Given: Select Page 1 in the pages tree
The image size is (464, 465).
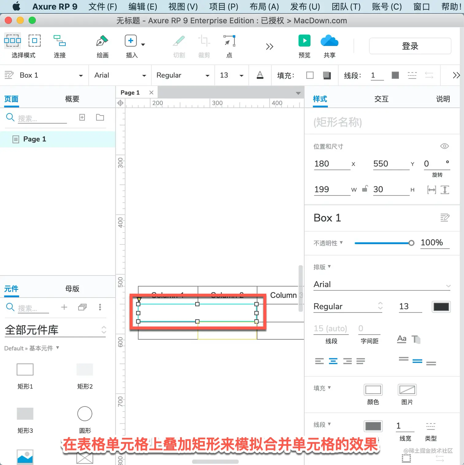Looking at the screenshot, I should click(x=58, y=139).
